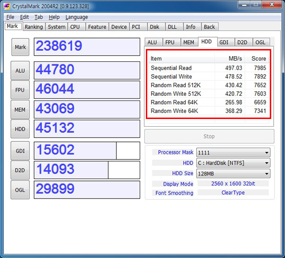Select the Sequential Read row
The width and height of the screenshot is (285, 258).
click(209, 68)
